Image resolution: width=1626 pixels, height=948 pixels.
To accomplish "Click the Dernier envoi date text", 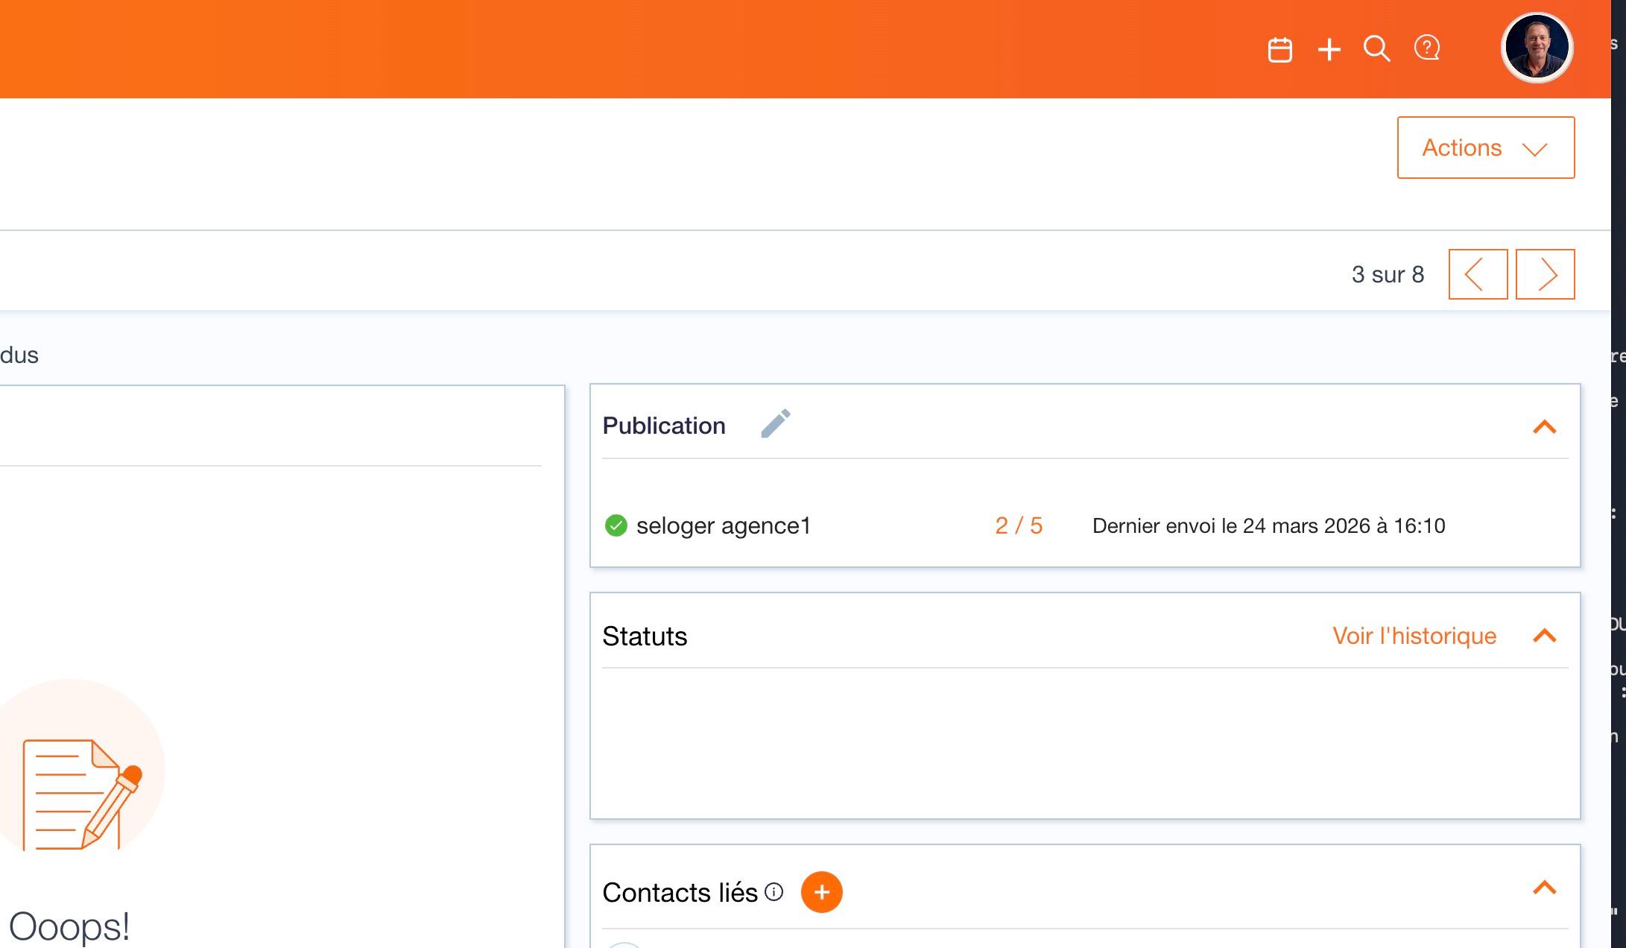I will [1268, 525].
